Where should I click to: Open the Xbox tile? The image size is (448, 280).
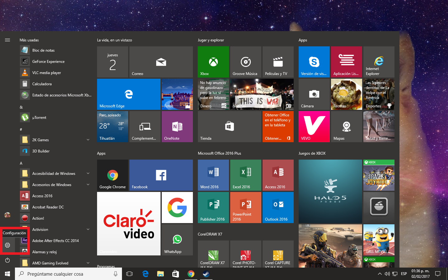point(213,62)
